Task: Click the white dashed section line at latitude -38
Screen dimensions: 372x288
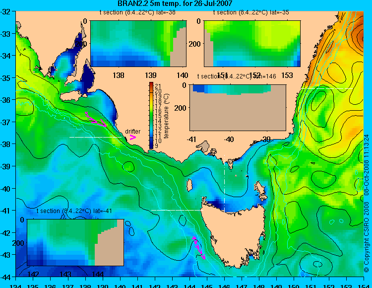Action: (95, 137)
